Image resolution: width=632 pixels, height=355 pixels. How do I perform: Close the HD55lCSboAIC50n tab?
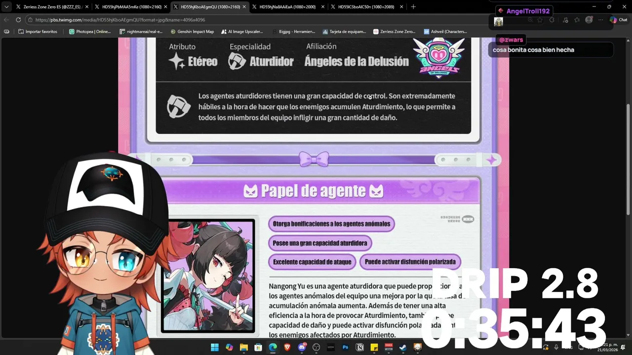coord(401,7)
